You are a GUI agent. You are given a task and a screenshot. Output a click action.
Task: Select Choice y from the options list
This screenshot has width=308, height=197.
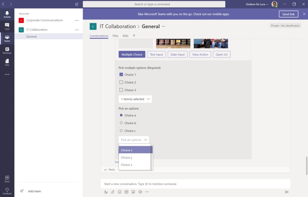point(126,157)
